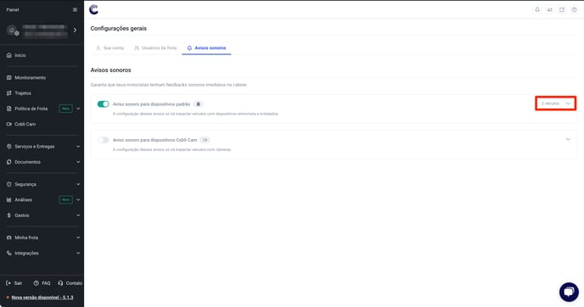The image size is (584, 307).
Task: Click the Contato headset icon
Action: click(x=60, y=283)
